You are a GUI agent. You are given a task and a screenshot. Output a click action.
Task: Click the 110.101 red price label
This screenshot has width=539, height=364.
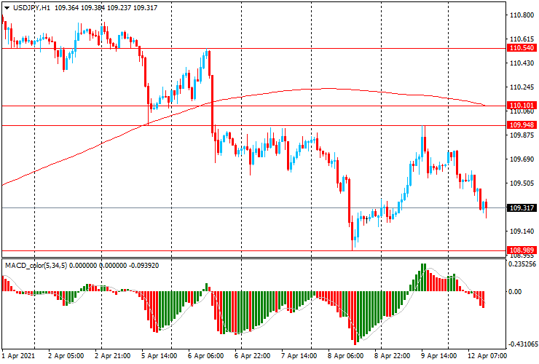click(522, 105)
